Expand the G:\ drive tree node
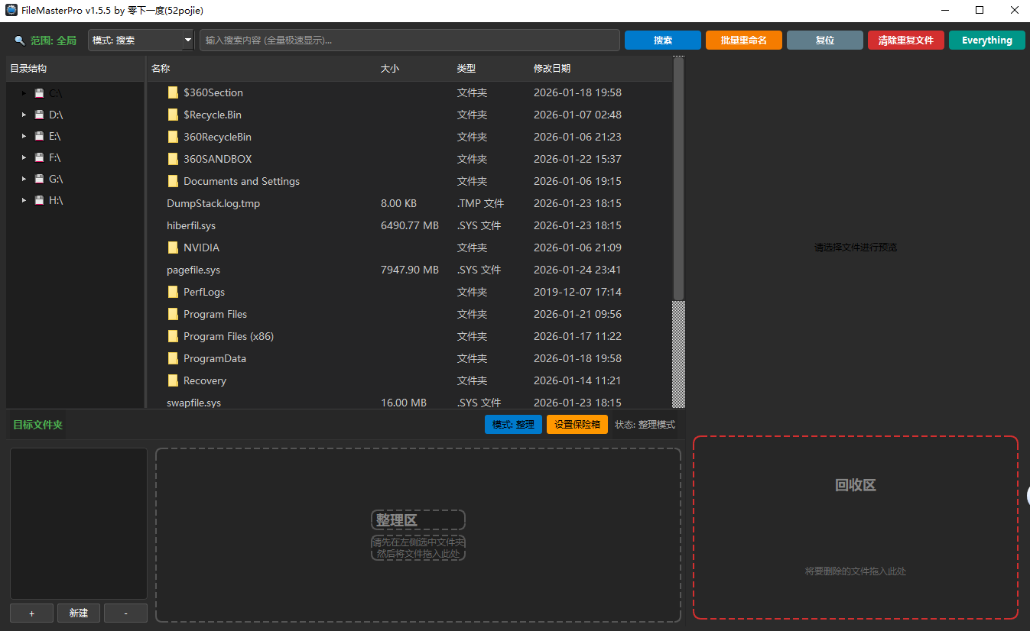The height and width of the screenshot is (631, 1030). coord(24,179)
